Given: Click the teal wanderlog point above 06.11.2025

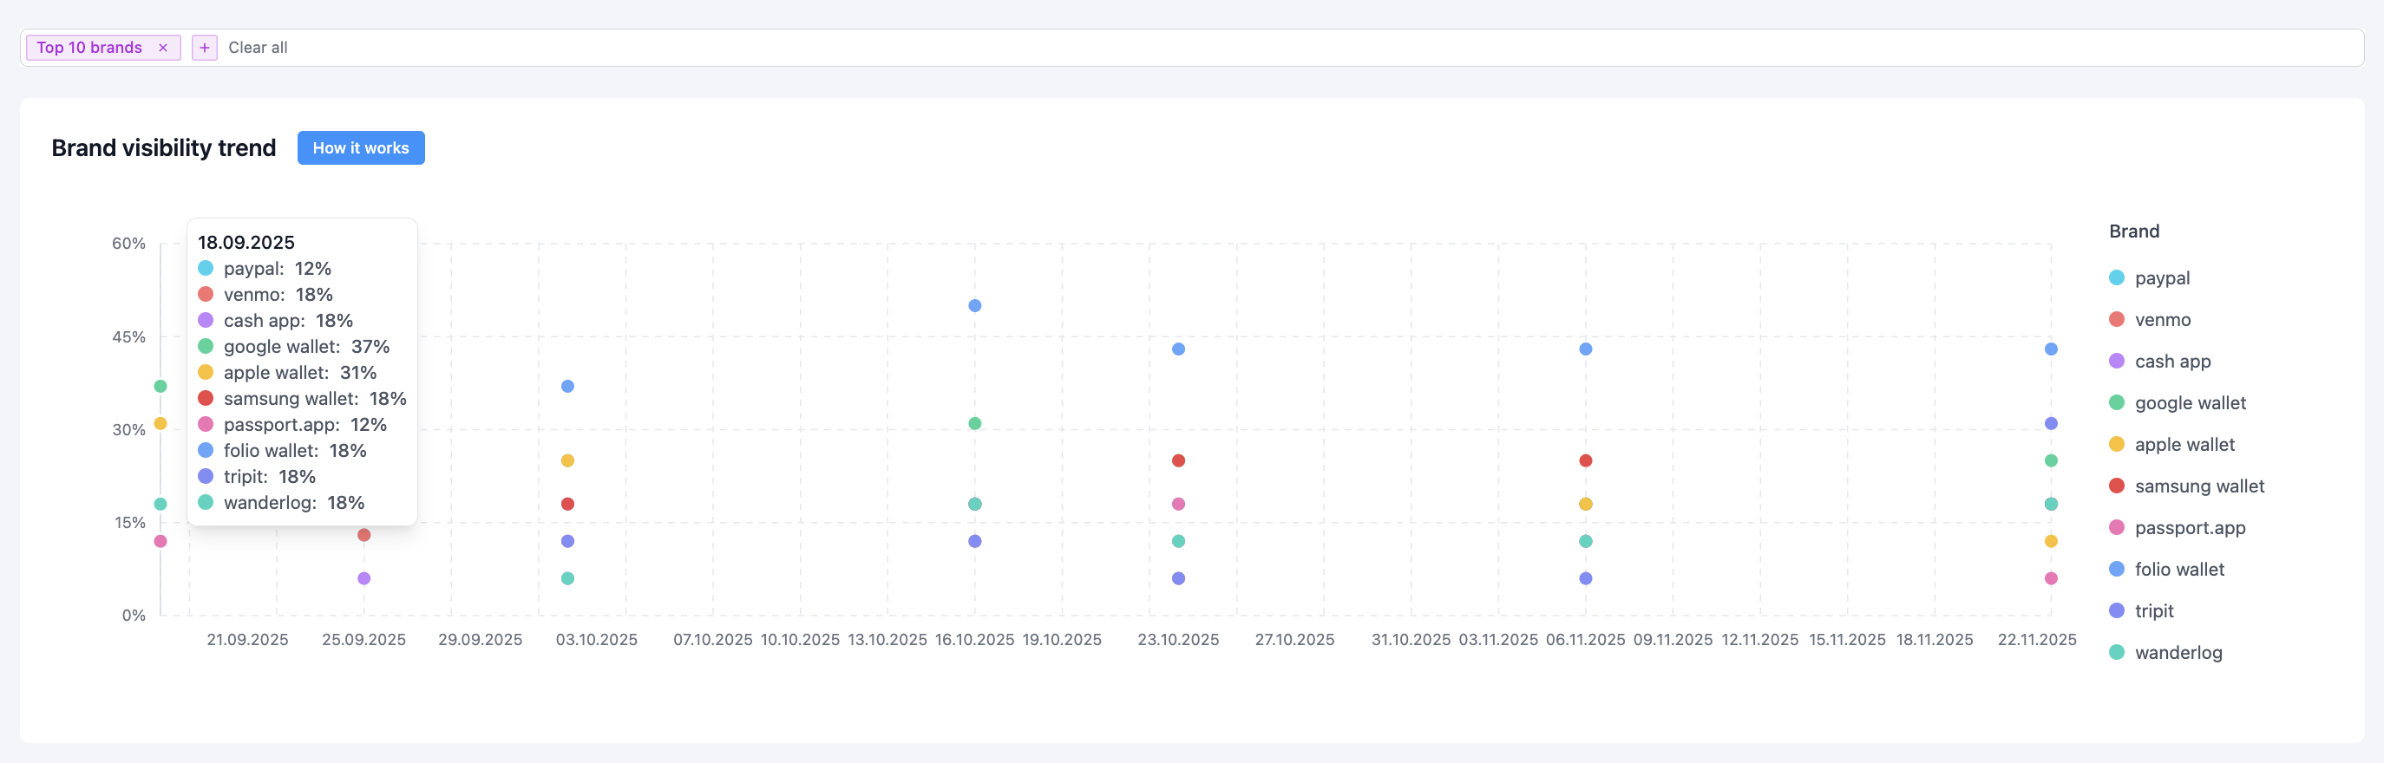Looking at the screenshot, I should point(1585,541).
